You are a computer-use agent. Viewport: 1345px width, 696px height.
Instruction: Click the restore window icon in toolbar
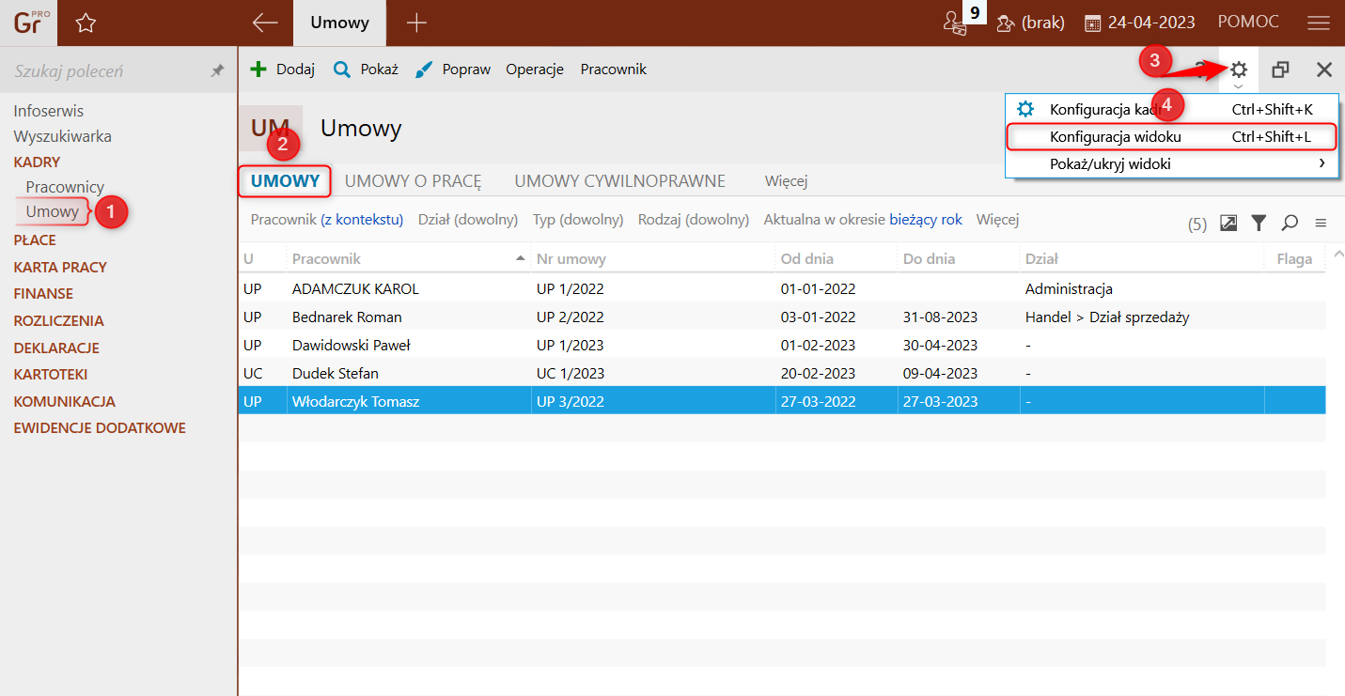click(x=1280, y=70)
